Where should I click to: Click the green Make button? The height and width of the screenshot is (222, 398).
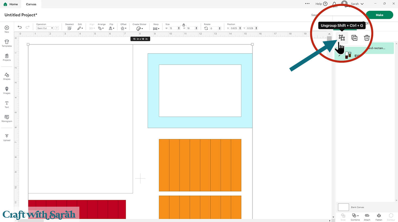pos(379,15)
